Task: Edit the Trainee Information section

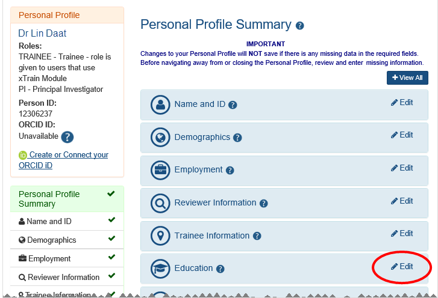Action: (402, 233)
